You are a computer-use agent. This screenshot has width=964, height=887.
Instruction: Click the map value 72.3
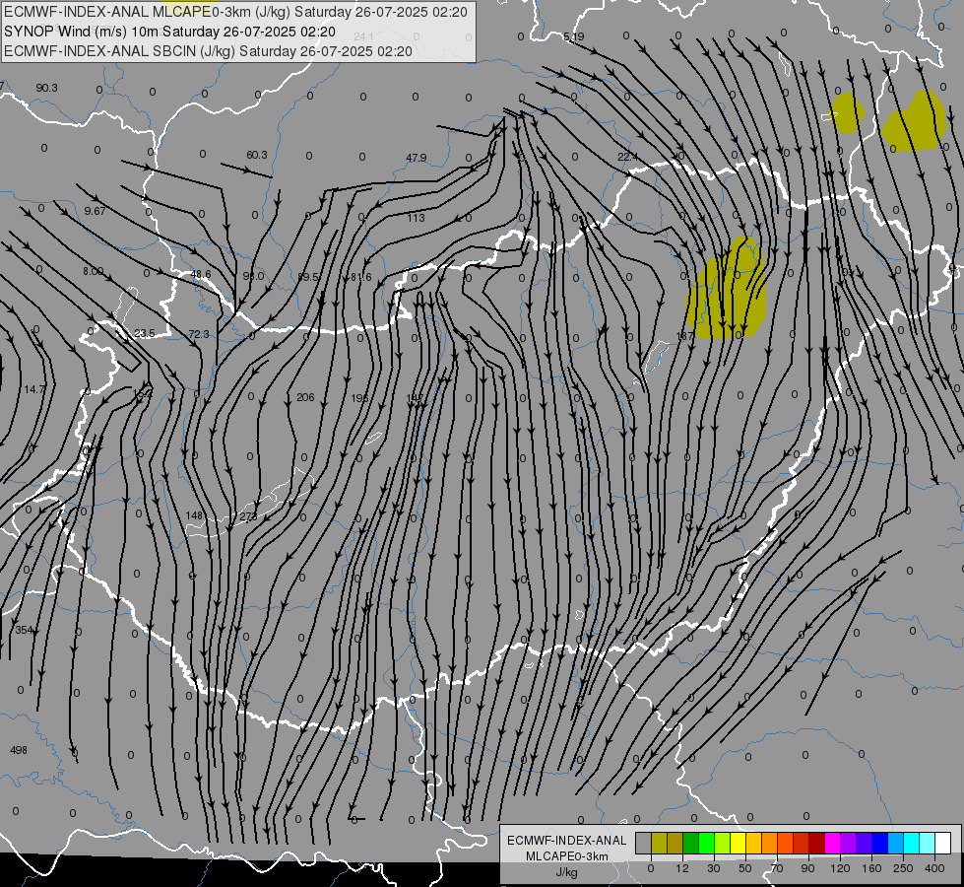coord(199,334)
